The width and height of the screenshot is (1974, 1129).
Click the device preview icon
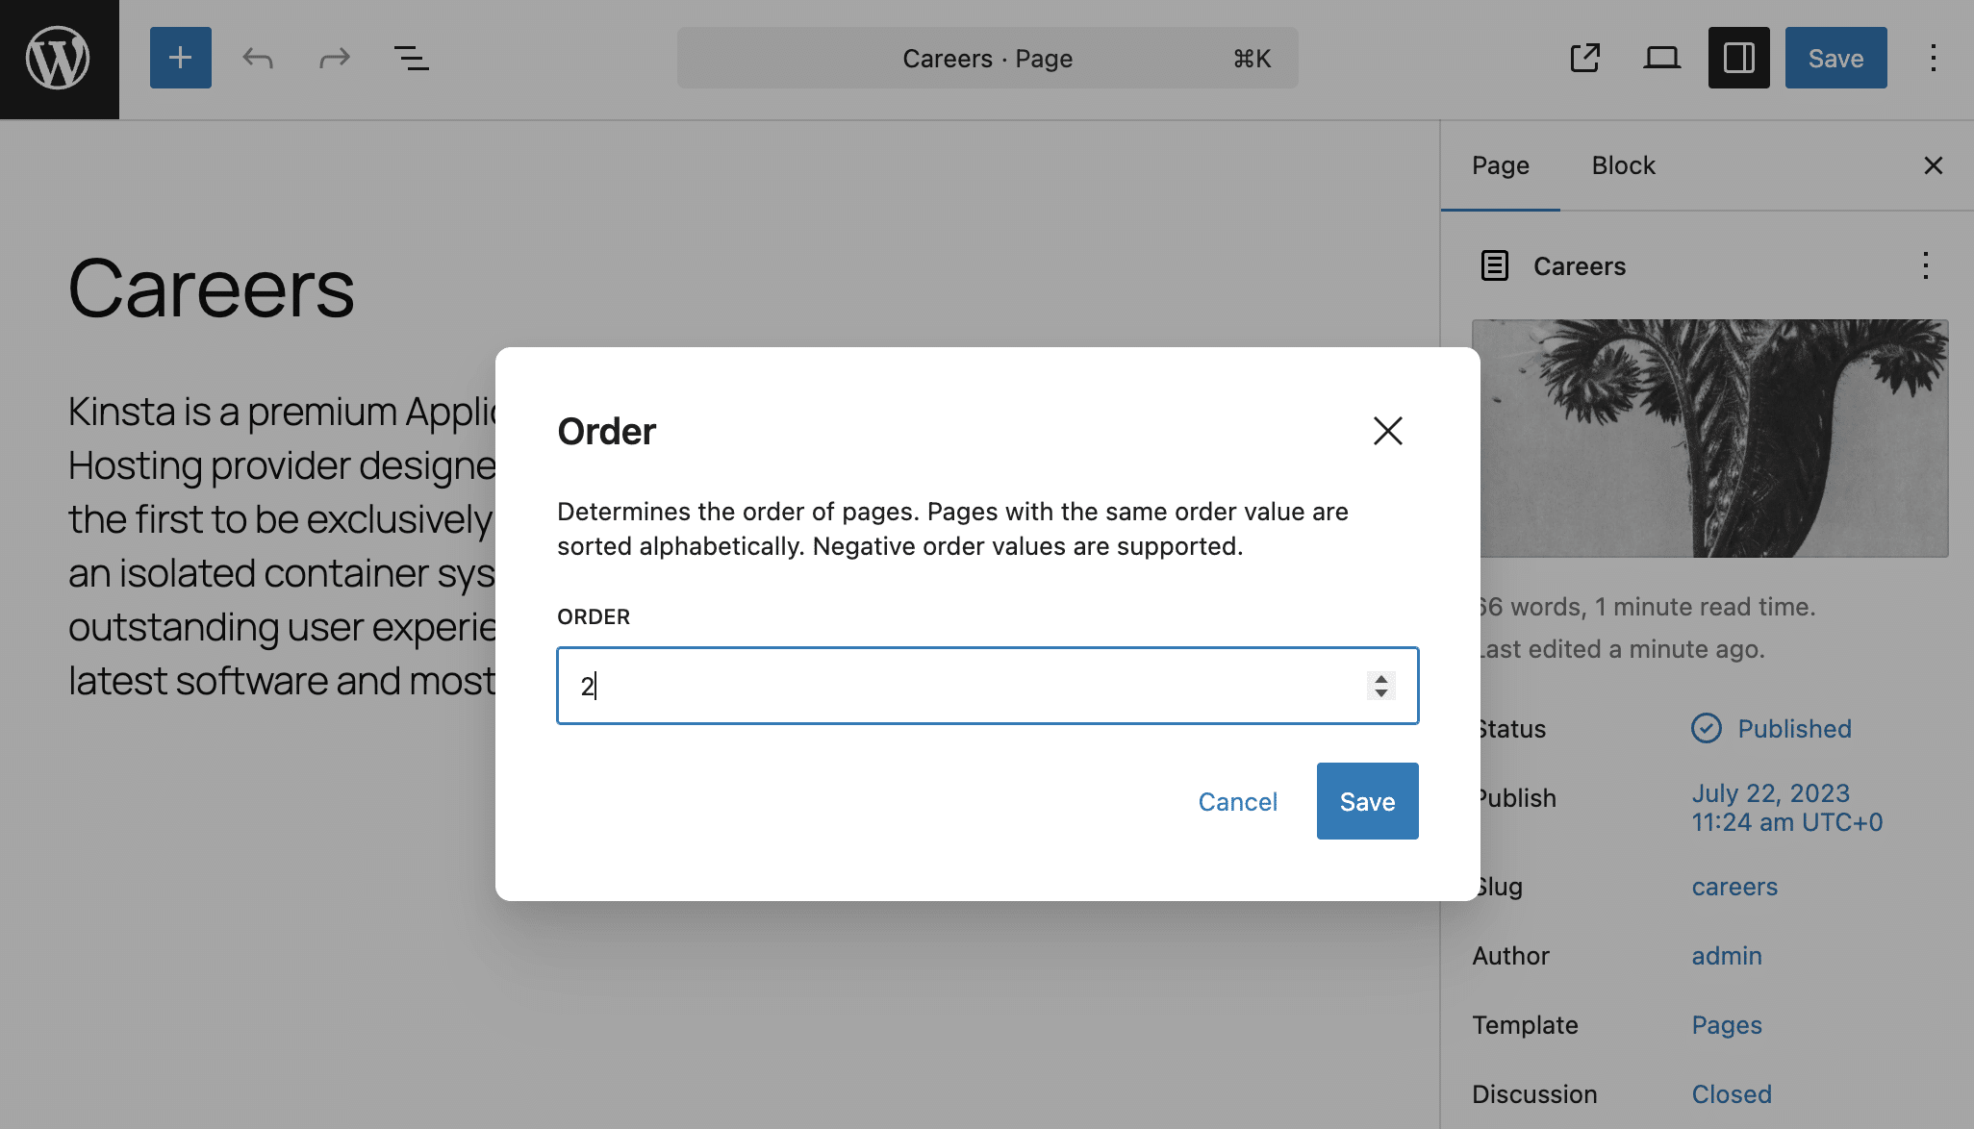[1662, 58]
